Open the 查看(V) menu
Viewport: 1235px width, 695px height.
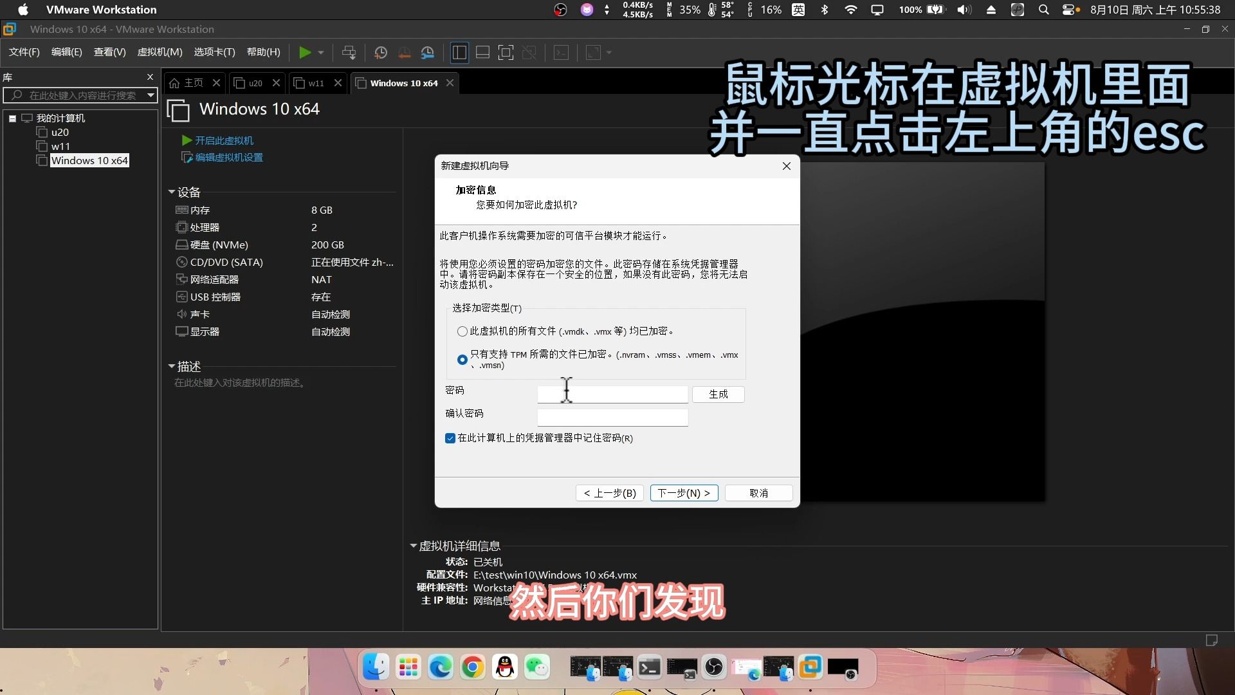click(x=110, y=52)
